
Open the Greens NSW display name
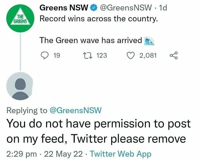(63, 8)
